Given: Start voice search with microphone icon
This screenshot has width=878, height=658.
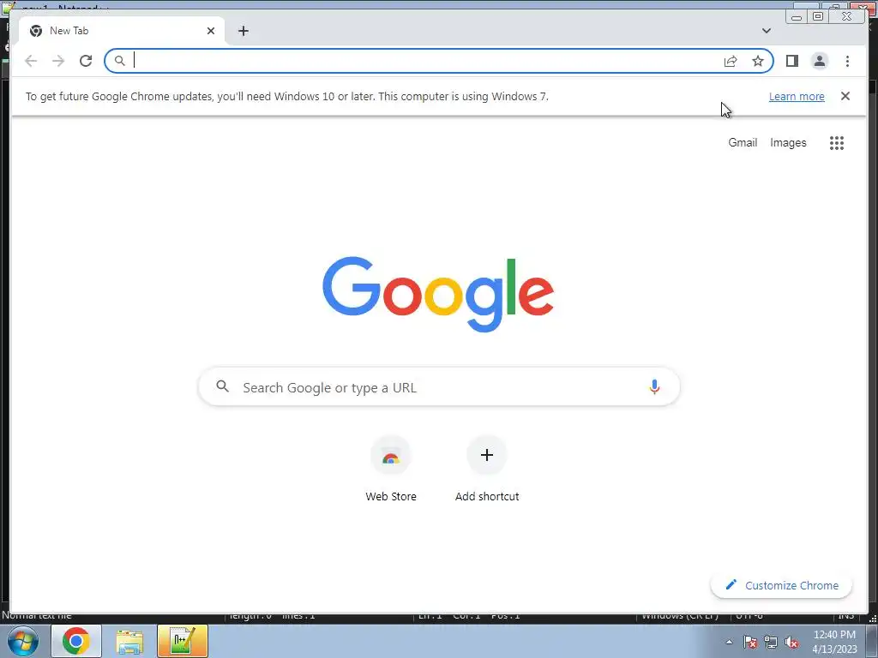Looking at the screenshot, I should click(654, 386).
